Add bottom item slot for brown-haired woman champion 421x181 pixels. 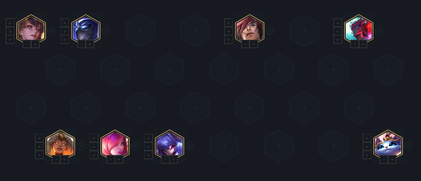tap(10, 39)
